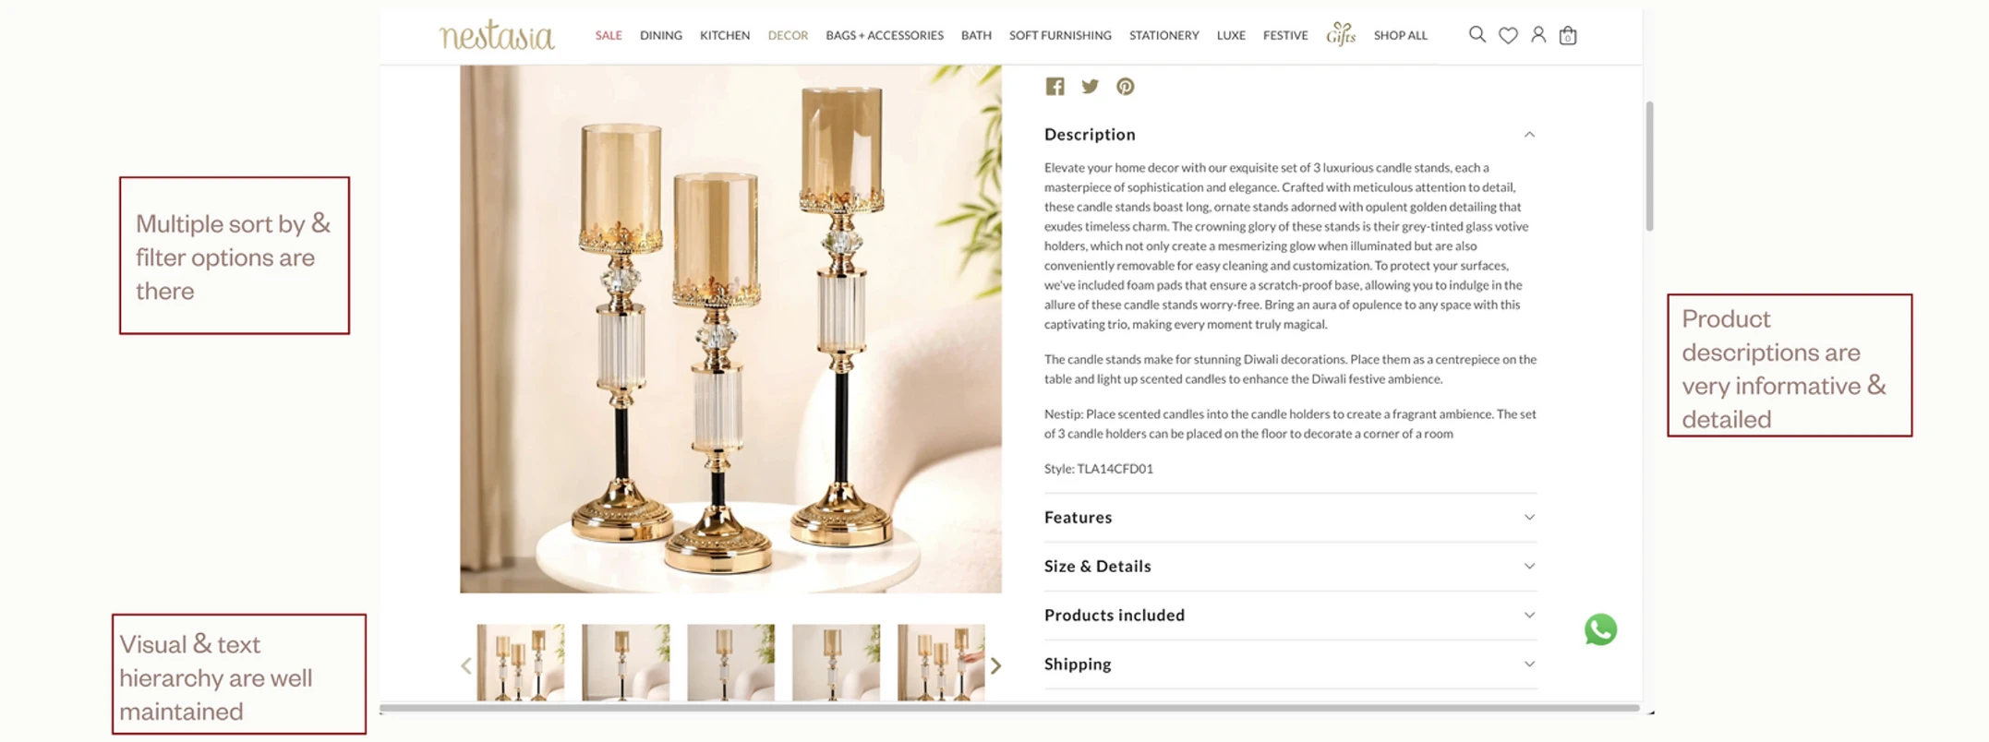Share product on Pinterest
The width and height of the screenshot is (1989, 742).
point(1125,87)
